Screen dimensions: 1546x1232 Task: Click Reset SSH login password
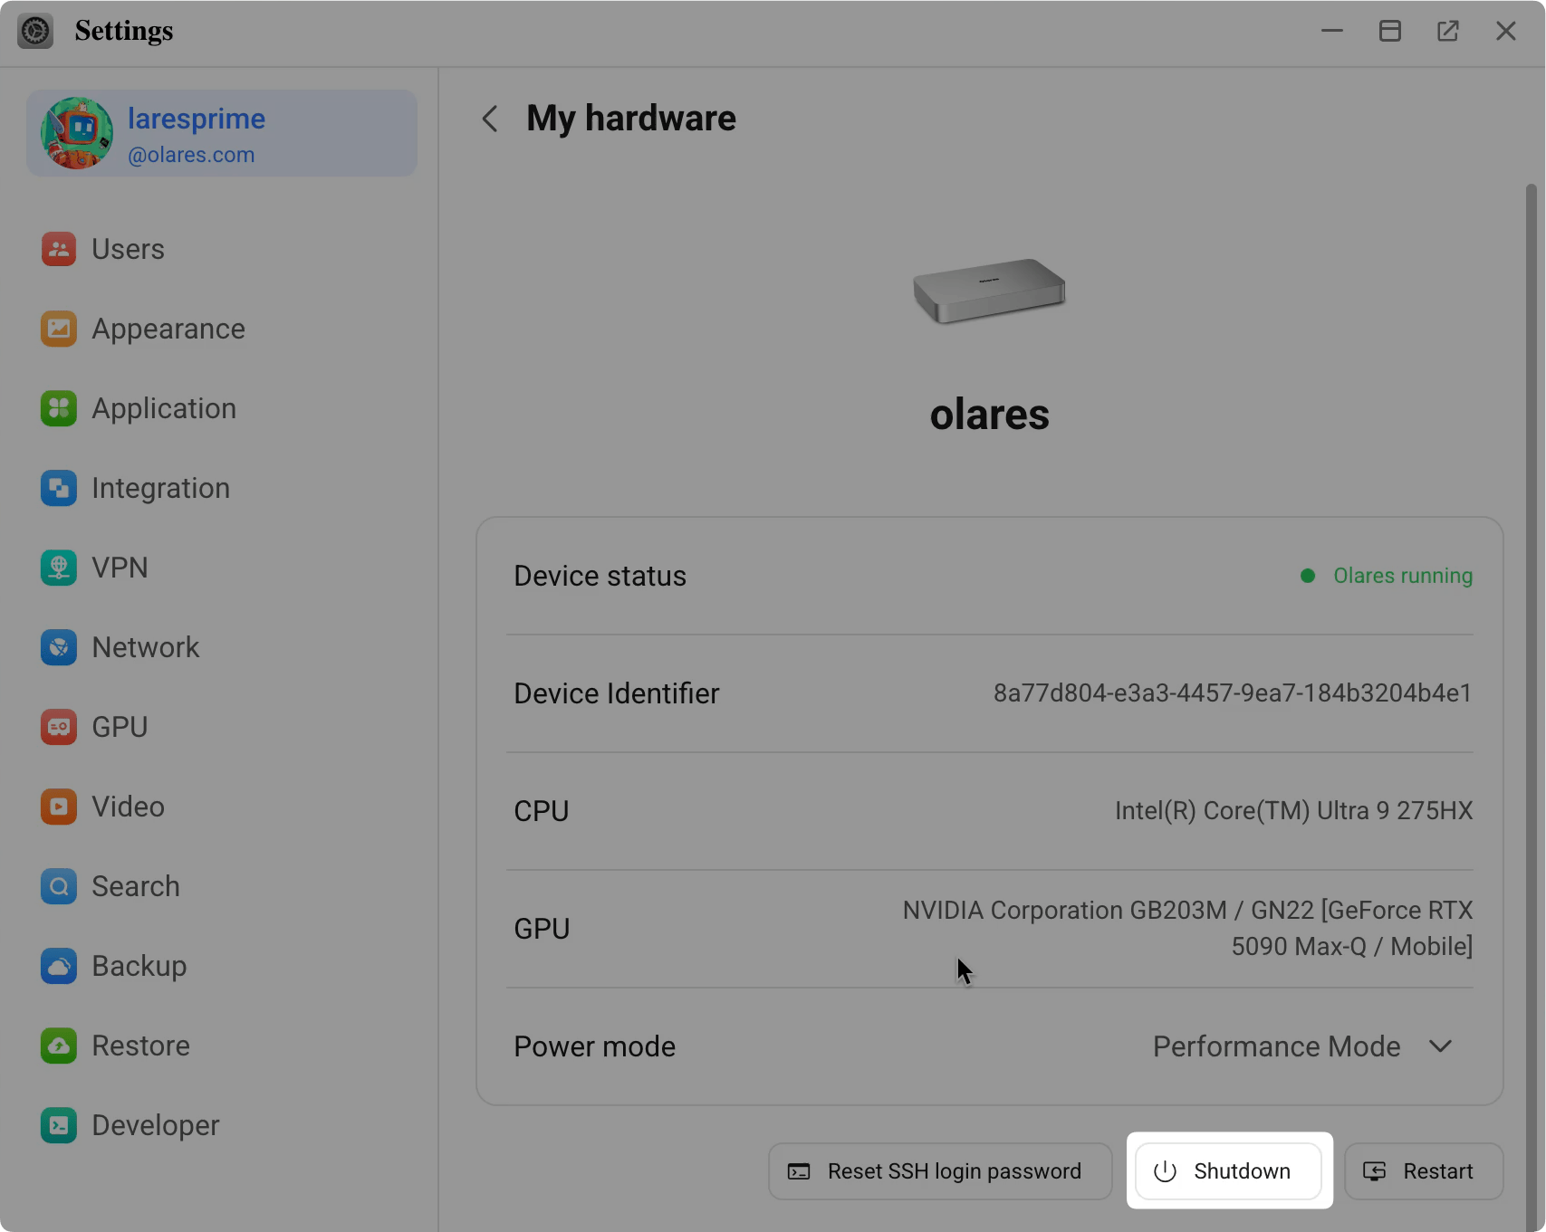[939, 1171]
